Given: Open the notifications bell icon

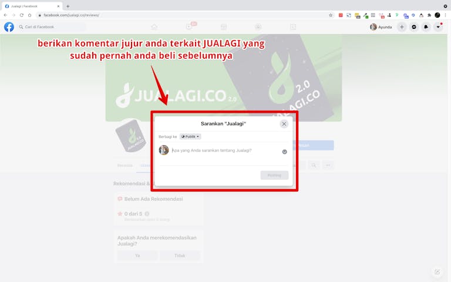Looking at the screenshot, I should coord(426,27).
